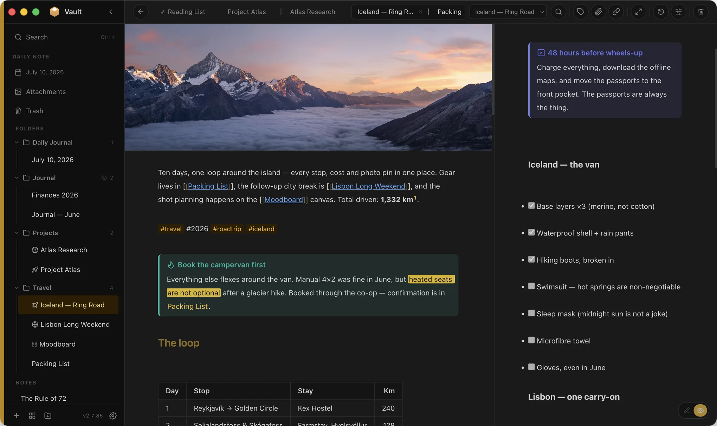Screen dimensions: 717x426
Task: Open Project Atlas in sidebar tree
Action: (60, 270)
